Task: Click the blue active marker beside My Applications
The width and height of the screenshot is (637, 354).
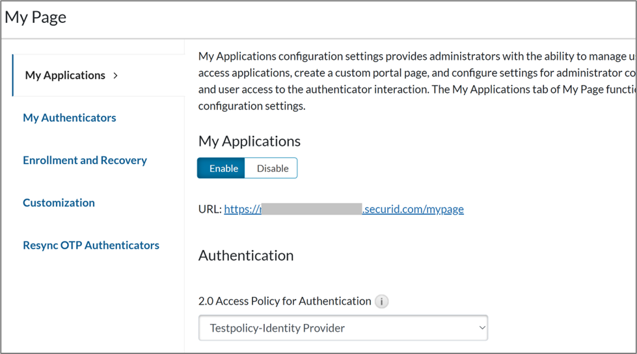Action: click(13, 75)
